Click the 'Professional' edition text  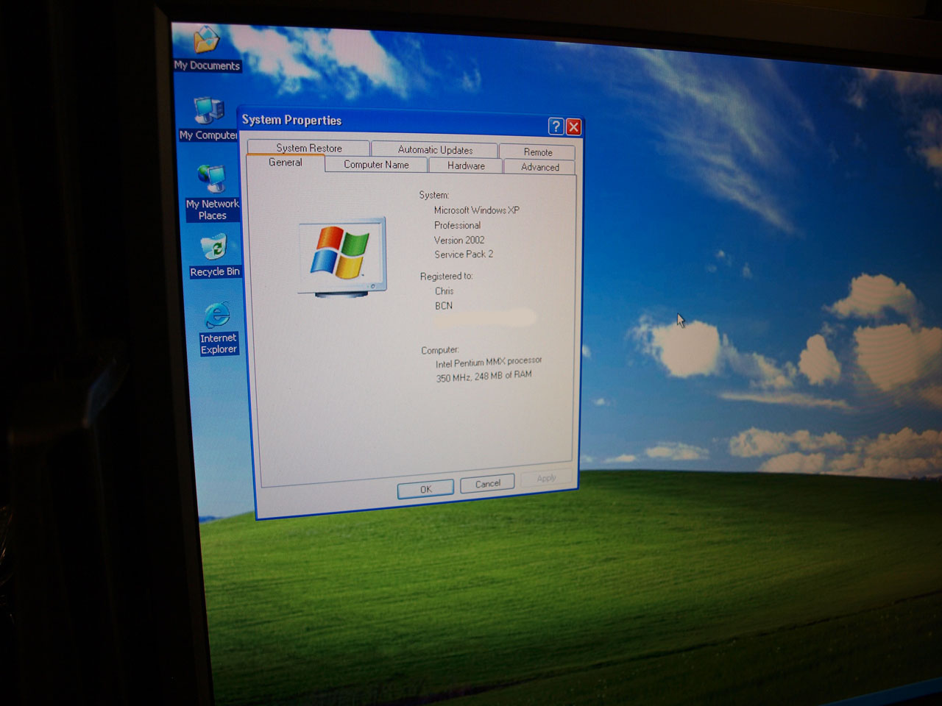[x=457, y=225]
